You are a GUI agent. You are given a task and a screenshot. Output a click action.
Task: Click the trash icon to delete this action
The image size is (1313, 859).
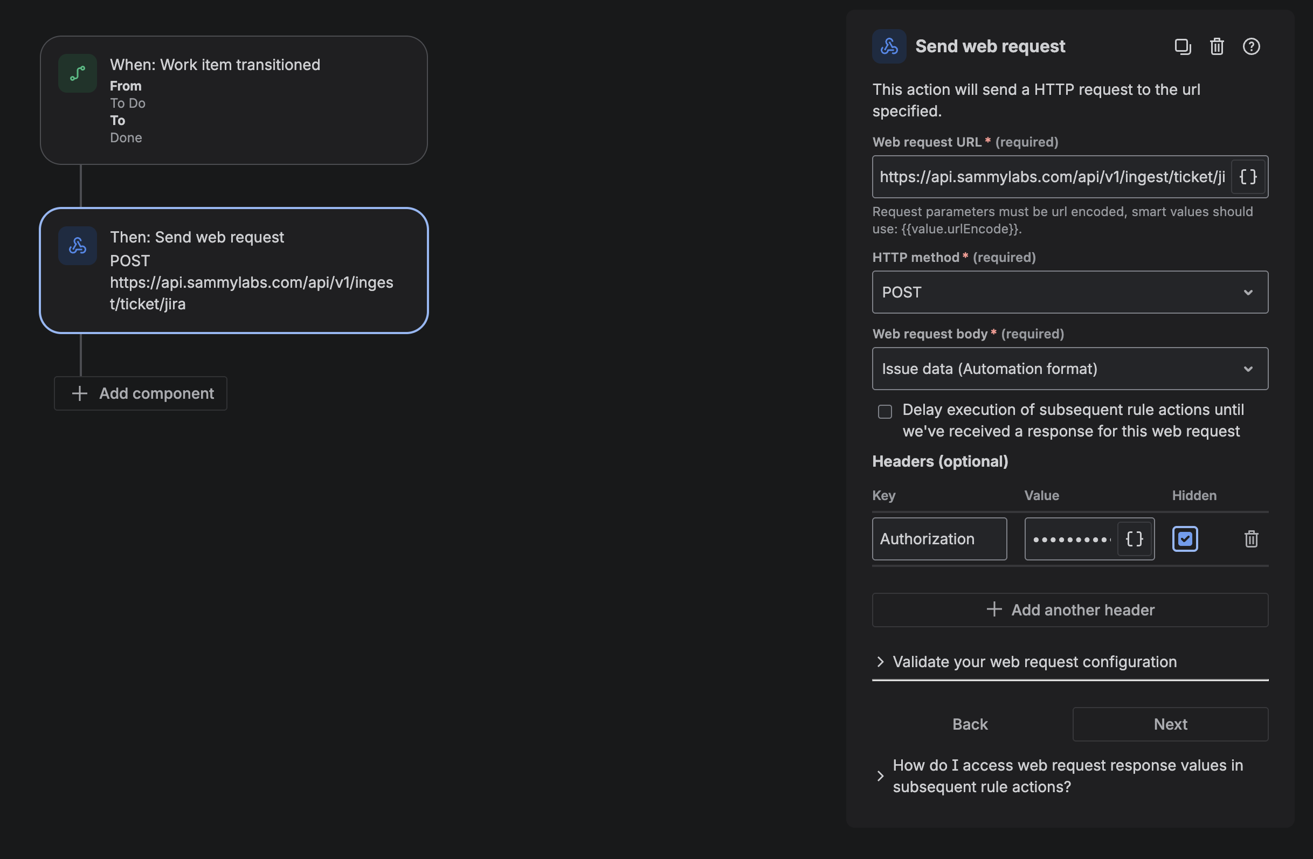(x=1217, y=46)
